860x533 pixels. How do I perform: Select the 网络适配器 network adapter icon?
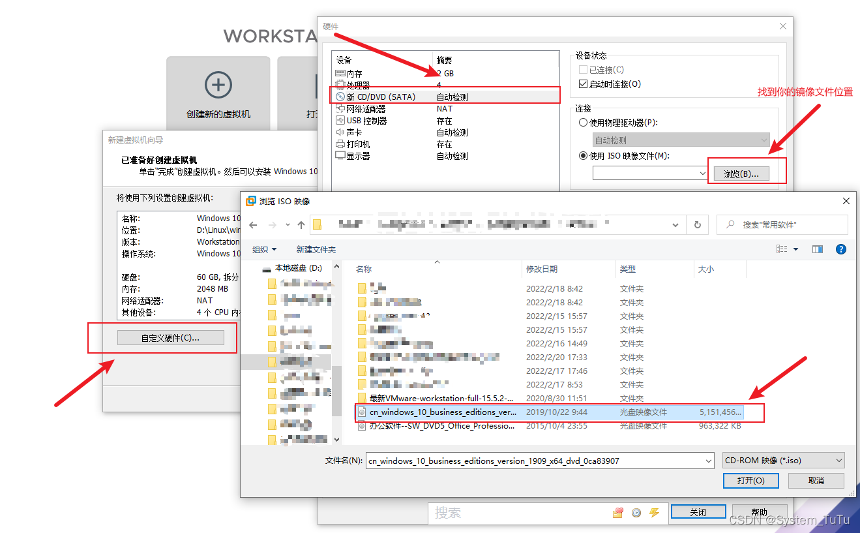340,108
